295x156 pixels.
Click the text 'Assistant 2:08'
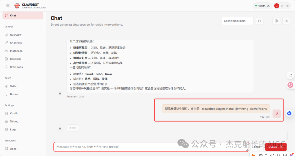(x=75, y=97)
